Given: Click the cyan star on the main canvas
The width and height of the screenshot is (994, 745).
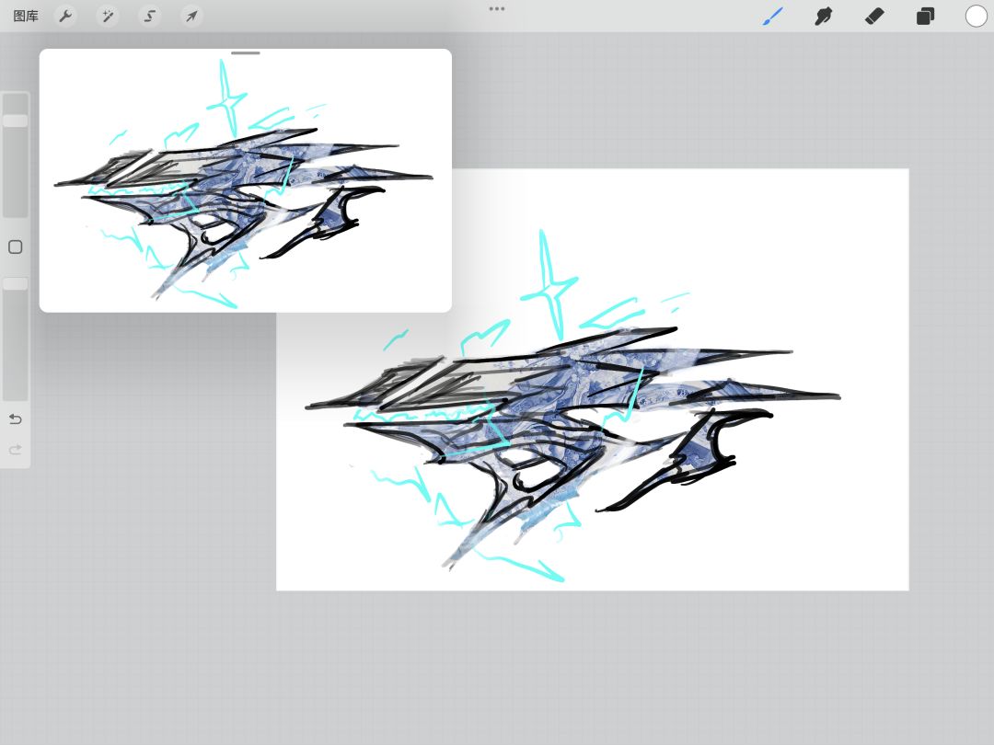Looking at the screenshot, I should tap(549, 285).
